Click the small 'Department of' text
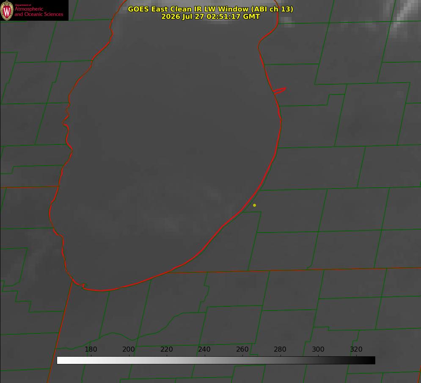Screen dimensions: 421x383 [x=23, y=5]
